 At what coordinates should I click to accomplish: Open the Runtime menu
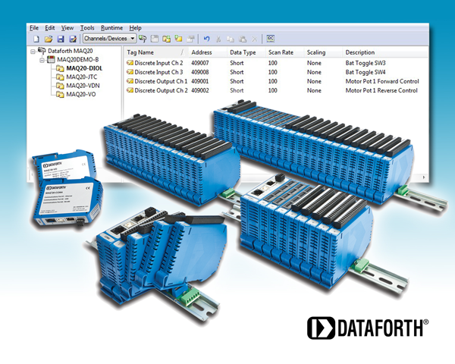(x=111, y=28)
